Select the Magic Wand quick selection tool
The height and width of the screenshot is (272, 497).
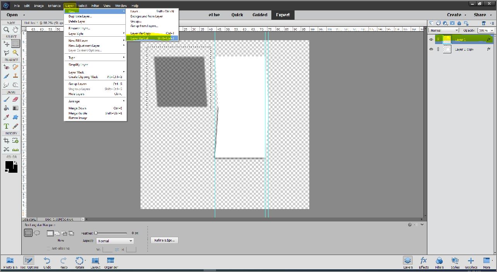tap(15, 53)
